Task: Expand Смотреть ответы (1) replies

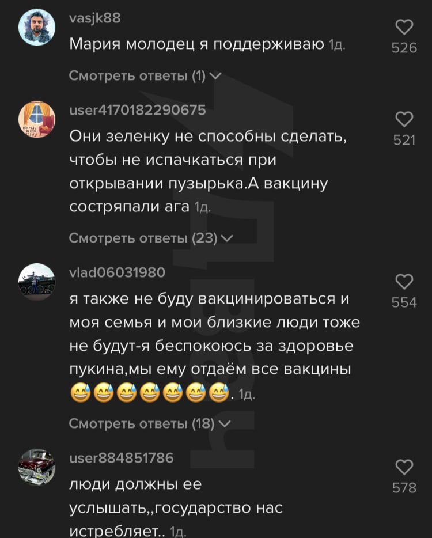Action: pyautogui.click(x=145, y=75)
